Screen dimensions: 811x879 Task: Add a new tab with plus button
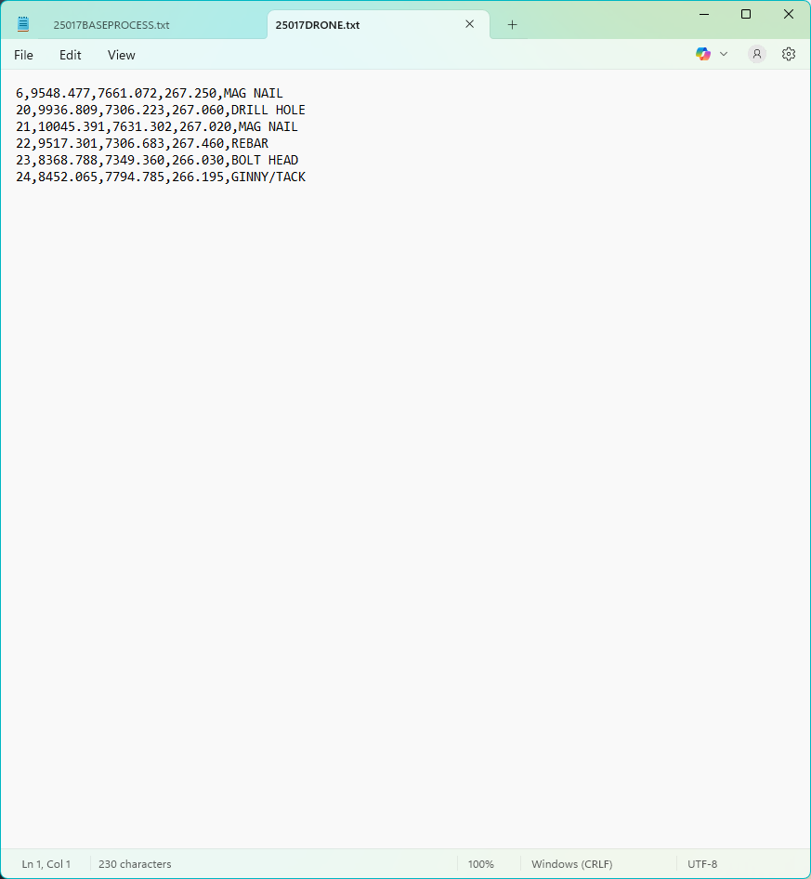point(512,25)
